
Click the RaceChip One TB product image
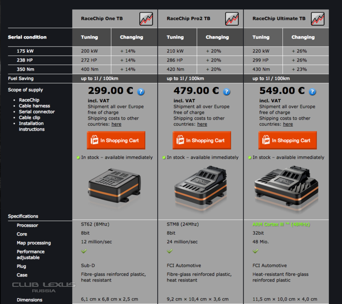tap(115, 187)
